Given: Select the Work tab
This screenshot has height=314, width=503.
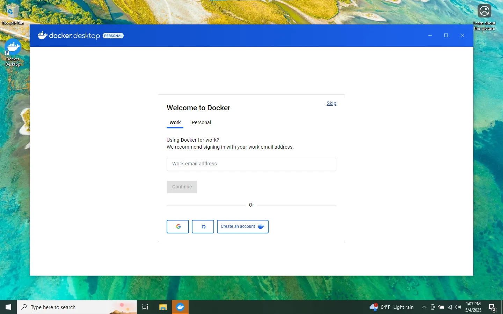Looking at the screenshot, I should [x=175, y=122].
